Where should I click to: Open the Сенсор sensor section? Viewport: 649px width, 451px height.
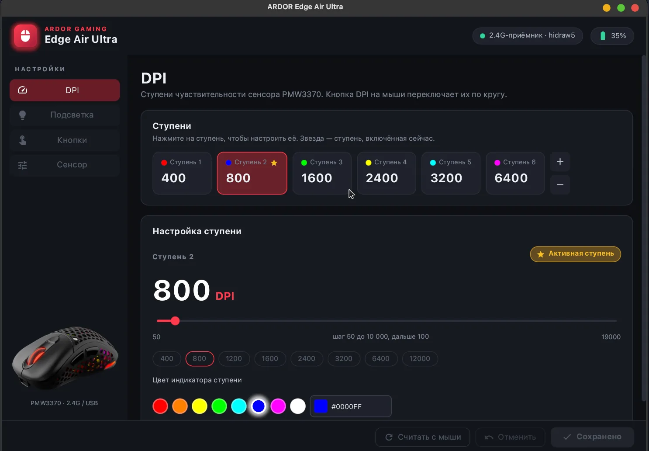(x=65, y=165)
